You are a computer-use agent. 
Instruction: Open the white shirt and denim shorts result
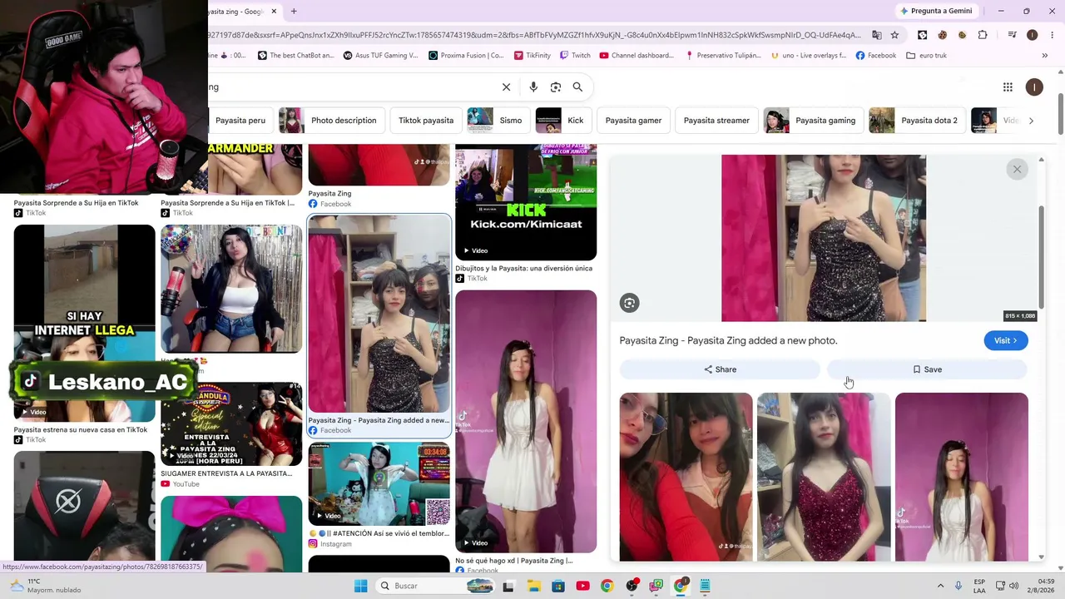231,289
